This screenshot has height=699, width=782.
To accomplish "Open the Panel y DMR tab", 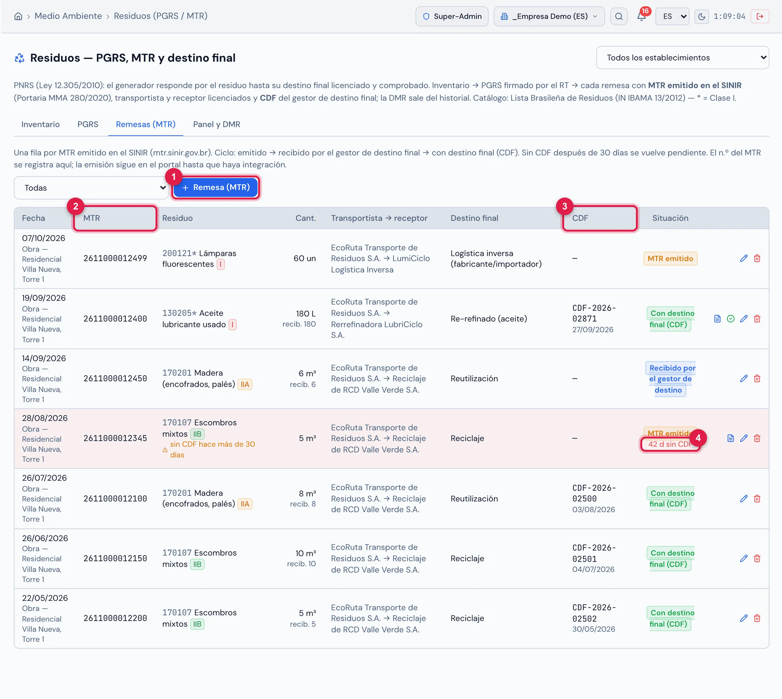I will pos(216,125).
